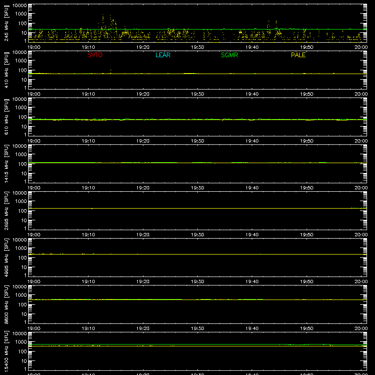Screen dimensions: 375x375
Task: Click 19:10 time label below 610 MHz plot
Action: coord(89,141)
